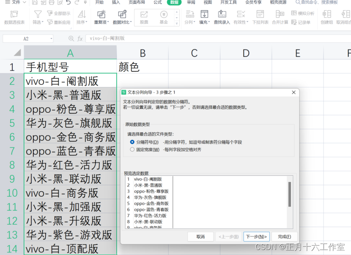351x255 pixels.
Task: Click 记录单 record form
Action: point(301,22)
